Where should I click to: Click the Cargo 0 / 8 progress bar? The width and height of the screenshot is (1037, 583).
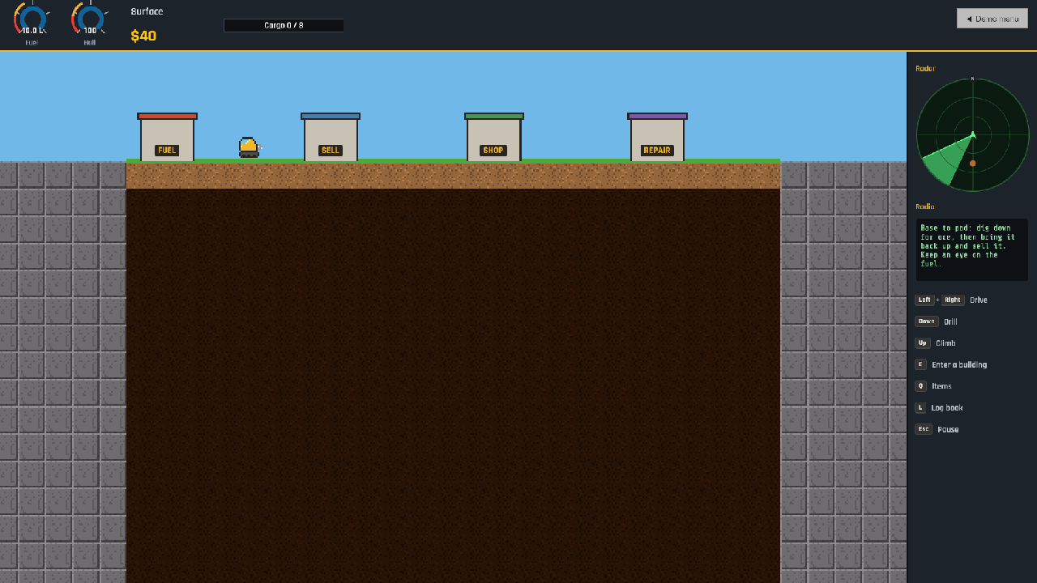click(x=284, y=26)
